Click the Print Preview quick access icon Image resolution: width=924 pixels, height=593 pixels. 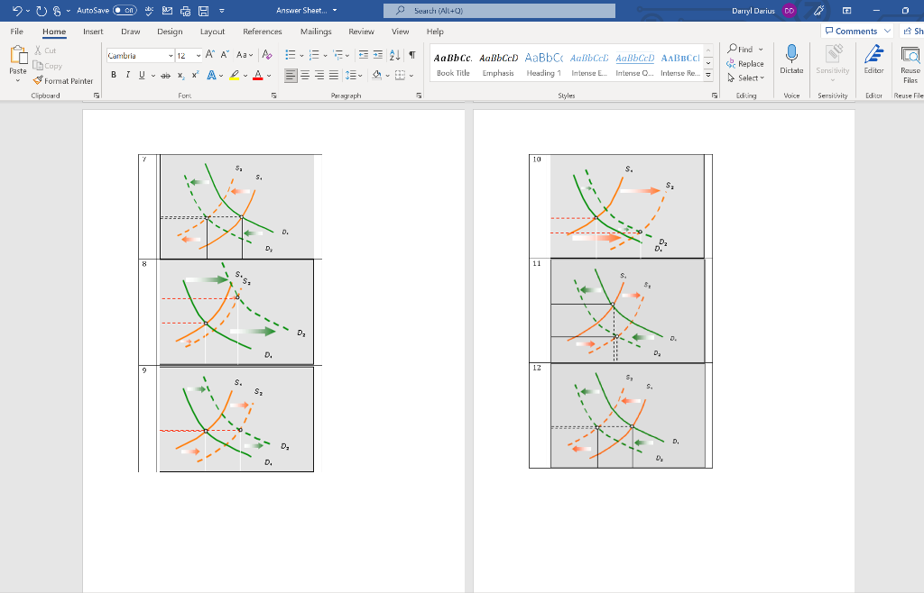coord(186,11)
